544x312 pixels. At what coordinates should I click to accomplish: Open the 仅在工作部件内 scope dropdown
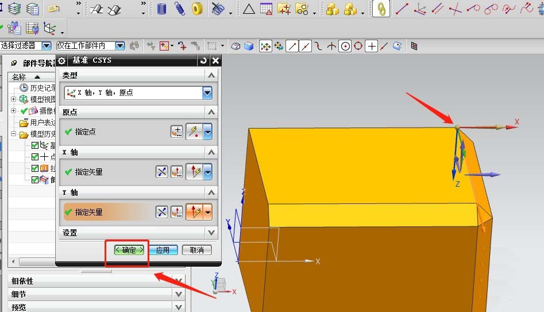(120, 45)
